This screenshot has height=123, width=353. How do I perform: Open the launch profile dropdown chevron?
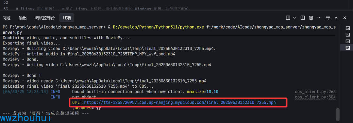[294, 18]
